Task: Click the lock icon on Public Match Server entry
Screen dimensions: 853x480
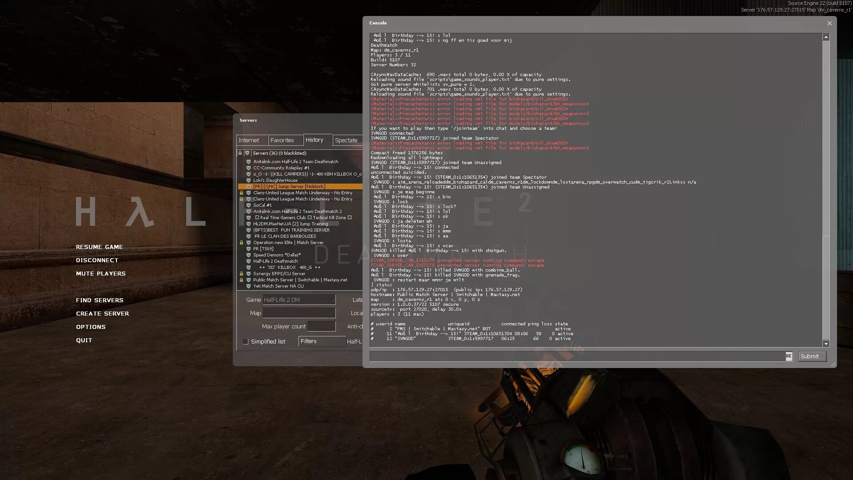Action: 241,280
